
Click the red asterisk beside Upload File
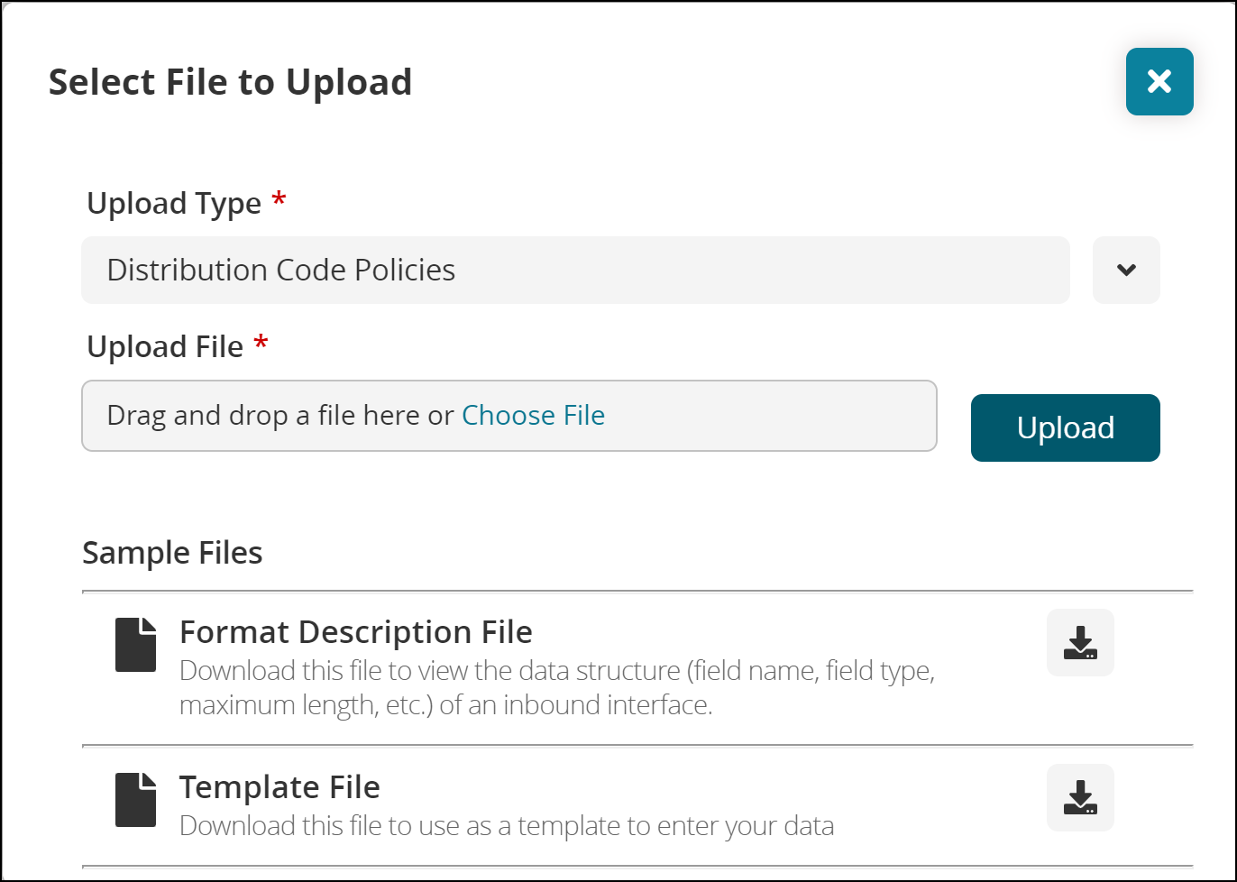(x=261, y=343)
